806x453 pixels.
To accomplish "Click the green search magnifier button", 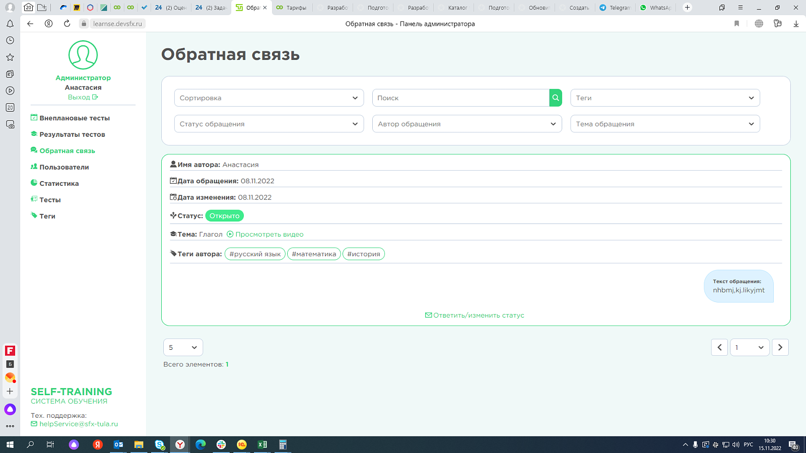I will (x=556, y=98).
